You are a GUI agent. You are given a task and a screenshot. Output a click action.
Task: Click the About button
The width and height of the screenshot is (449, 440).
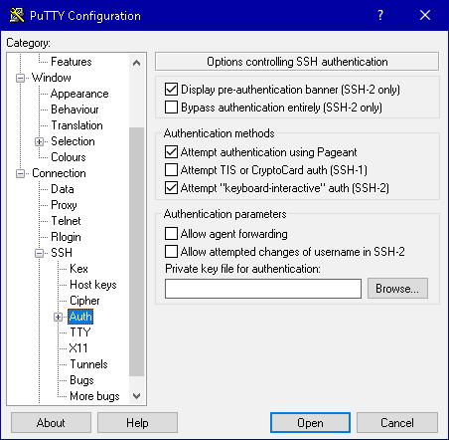(x=51, y=423)
